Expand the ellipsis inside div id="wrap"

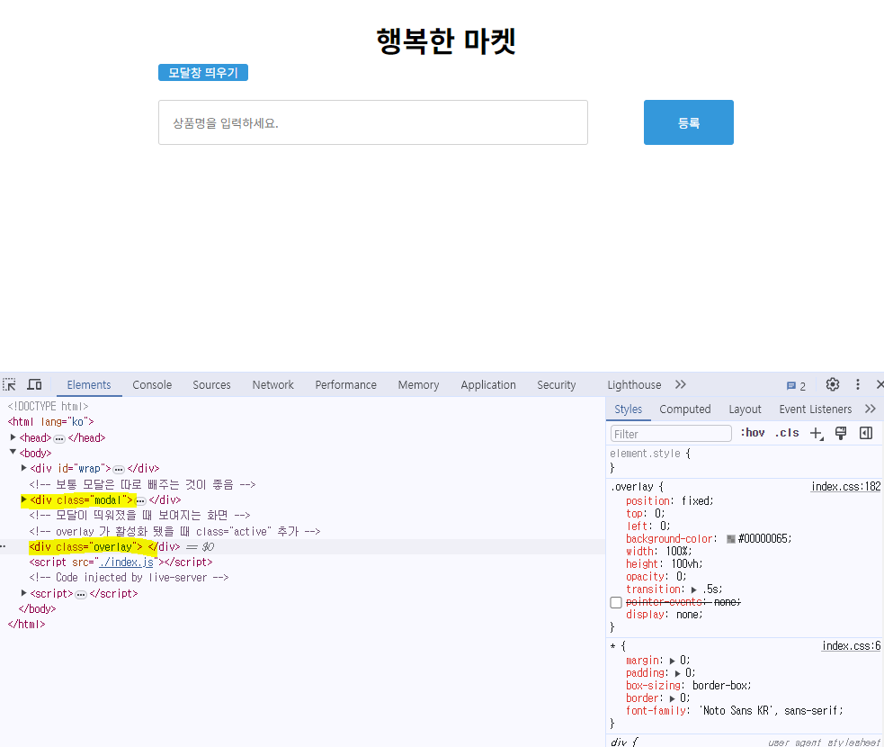point(119,469)
